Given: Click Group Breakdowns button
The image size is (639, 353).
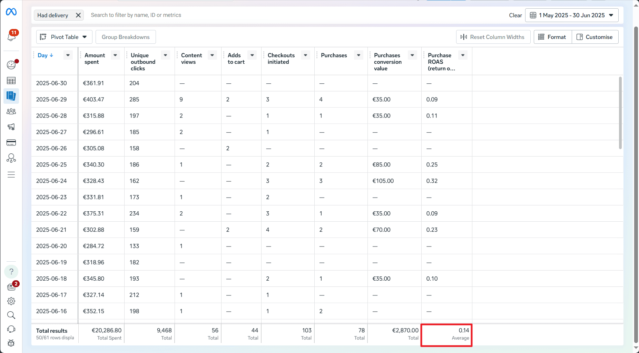Looking at the screenshot, I should point(126,37).
